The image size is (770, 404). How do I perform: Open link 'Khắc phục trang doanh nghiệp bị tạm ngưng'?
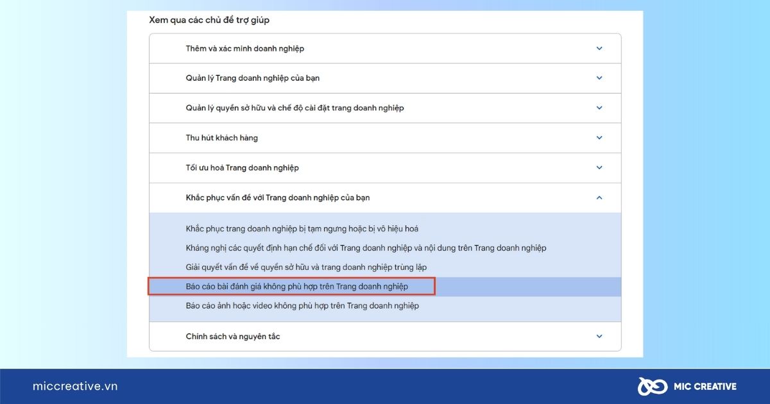coord(302,229)
